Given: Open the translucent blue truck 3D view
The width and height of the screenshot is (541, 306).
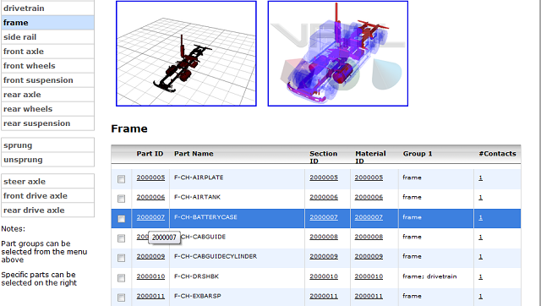Looking at the screenshot, I should [x=338, y=53].
